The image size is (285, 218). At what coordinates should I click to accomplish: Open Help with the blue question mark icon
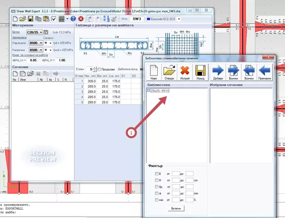coord(73,19)
